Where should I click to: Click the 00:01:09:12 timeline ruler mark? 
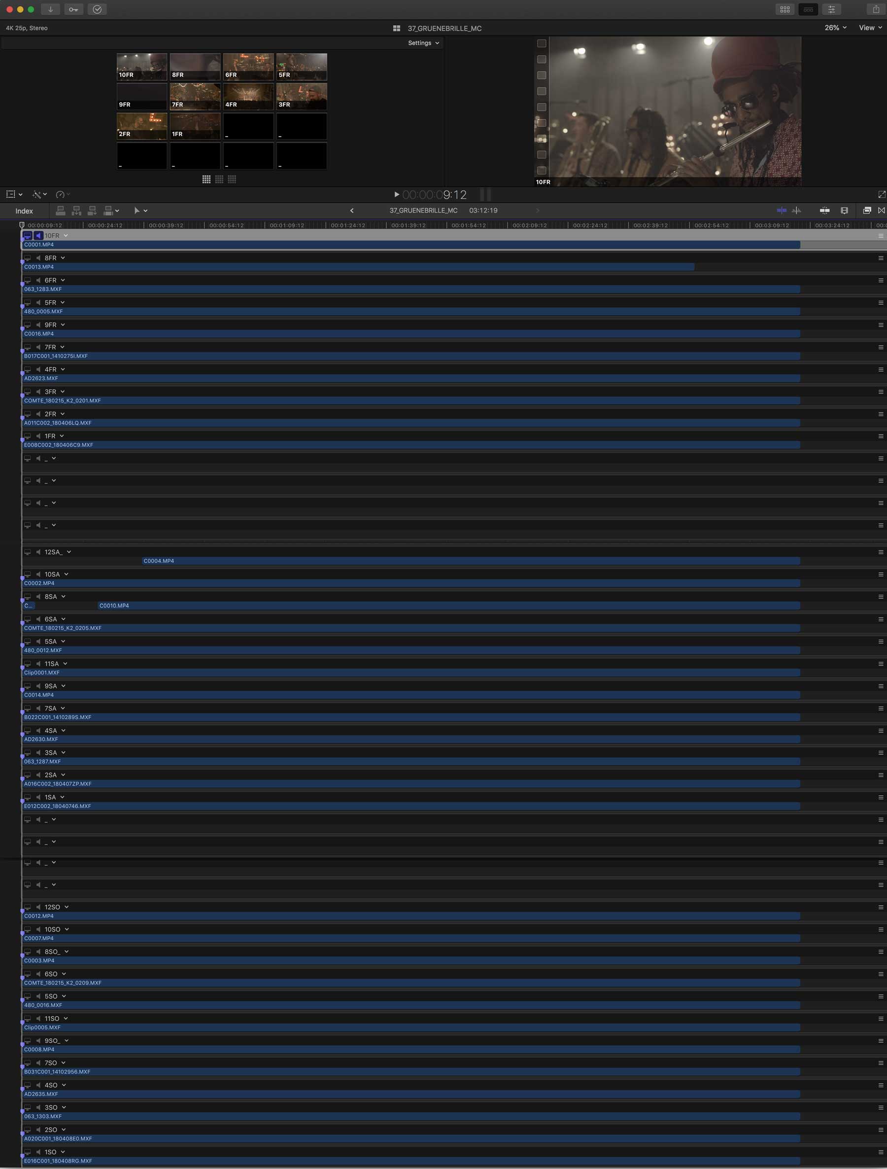287,225
